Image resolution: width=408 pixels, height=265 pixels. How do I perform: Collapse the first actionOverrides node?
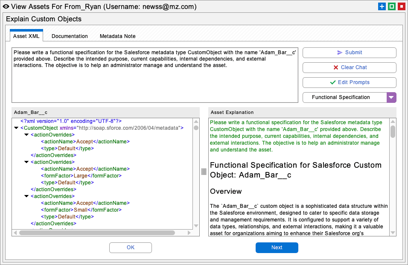pyautogui.click(x=26, y=135)
